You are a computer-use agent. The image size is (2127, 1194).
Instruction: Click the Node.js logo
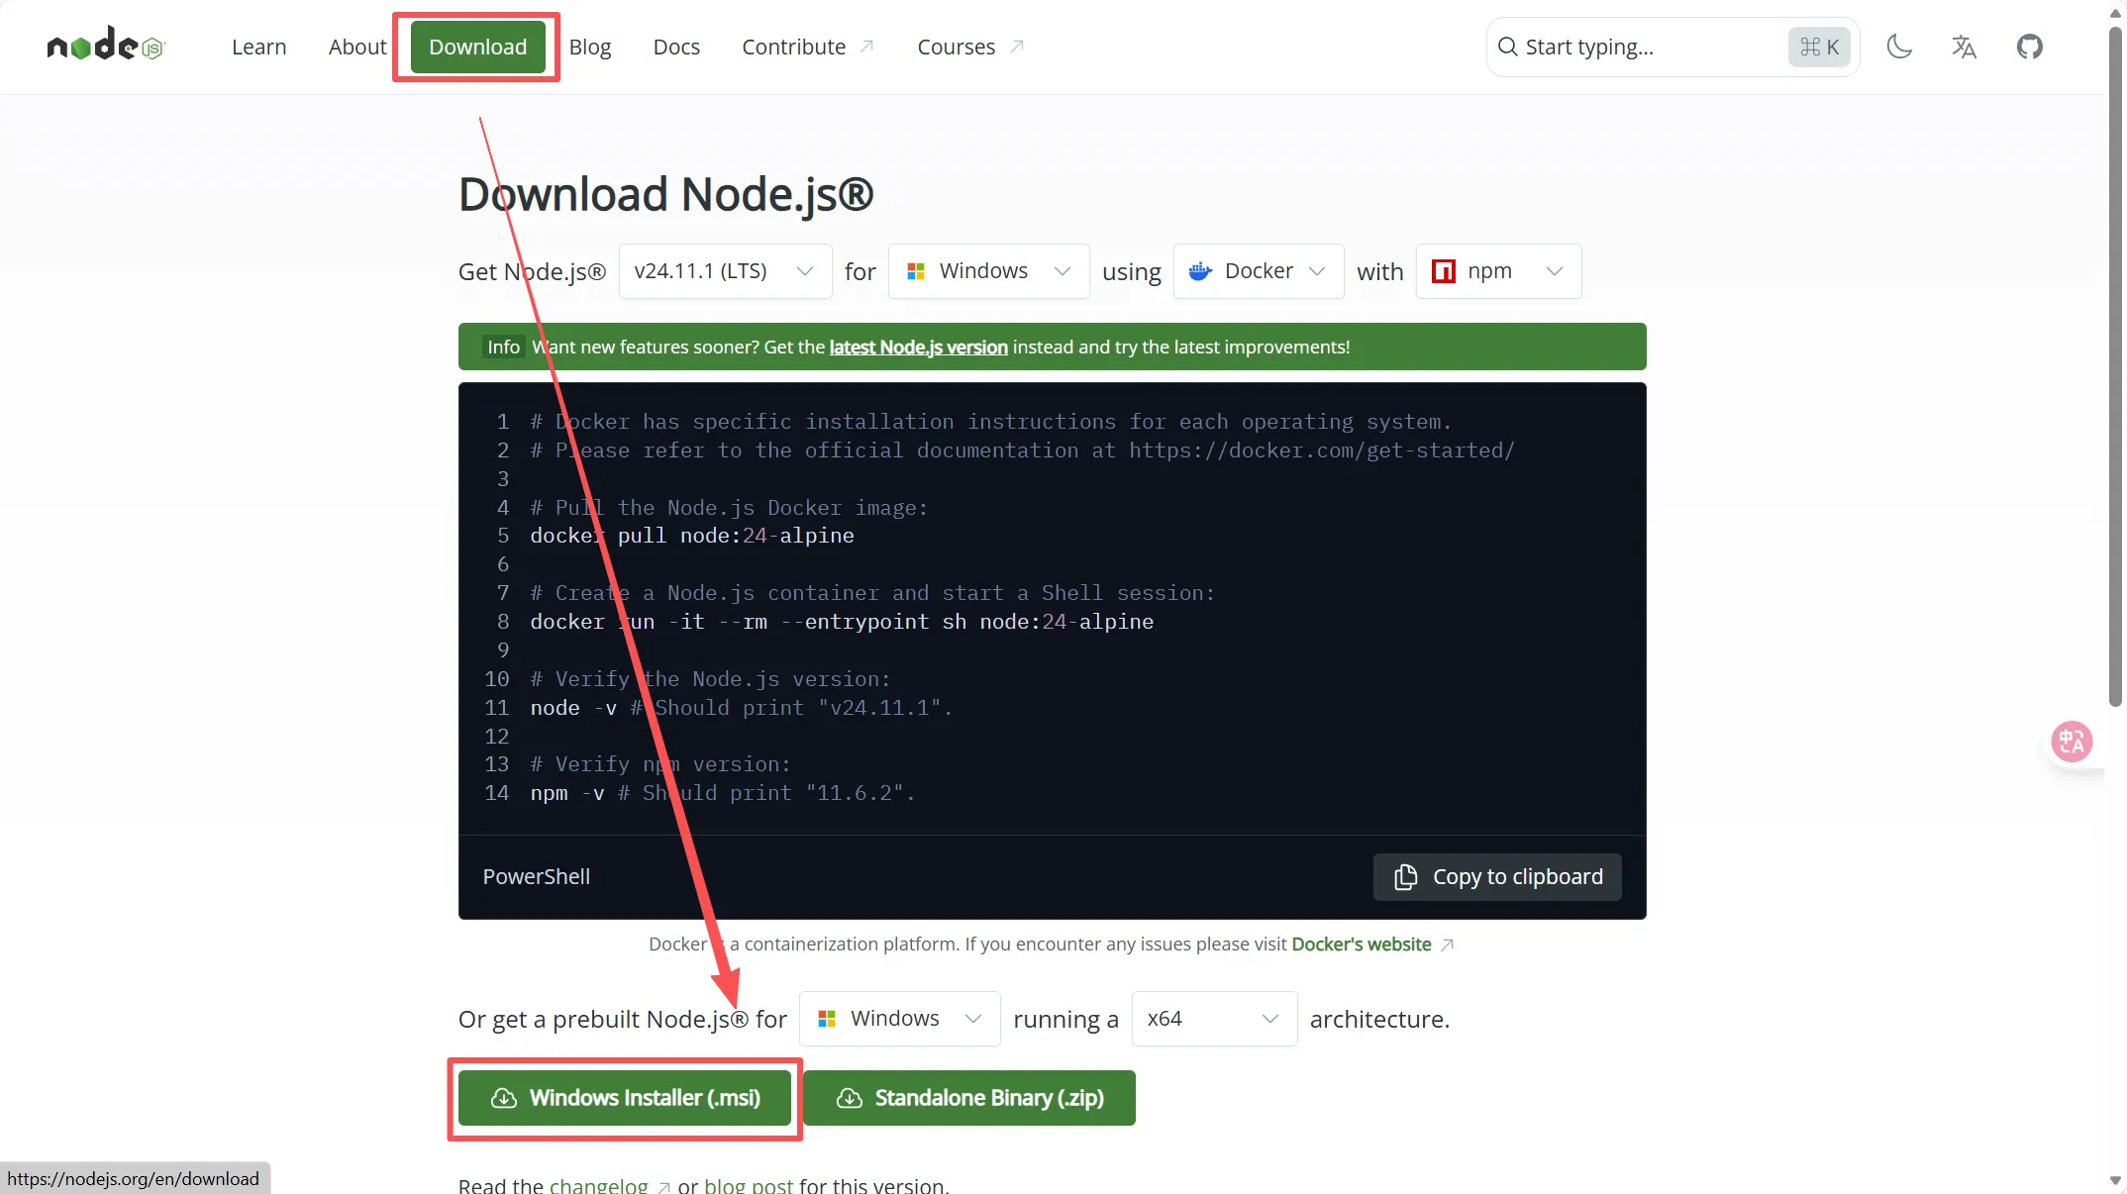(x=105, y=46)
